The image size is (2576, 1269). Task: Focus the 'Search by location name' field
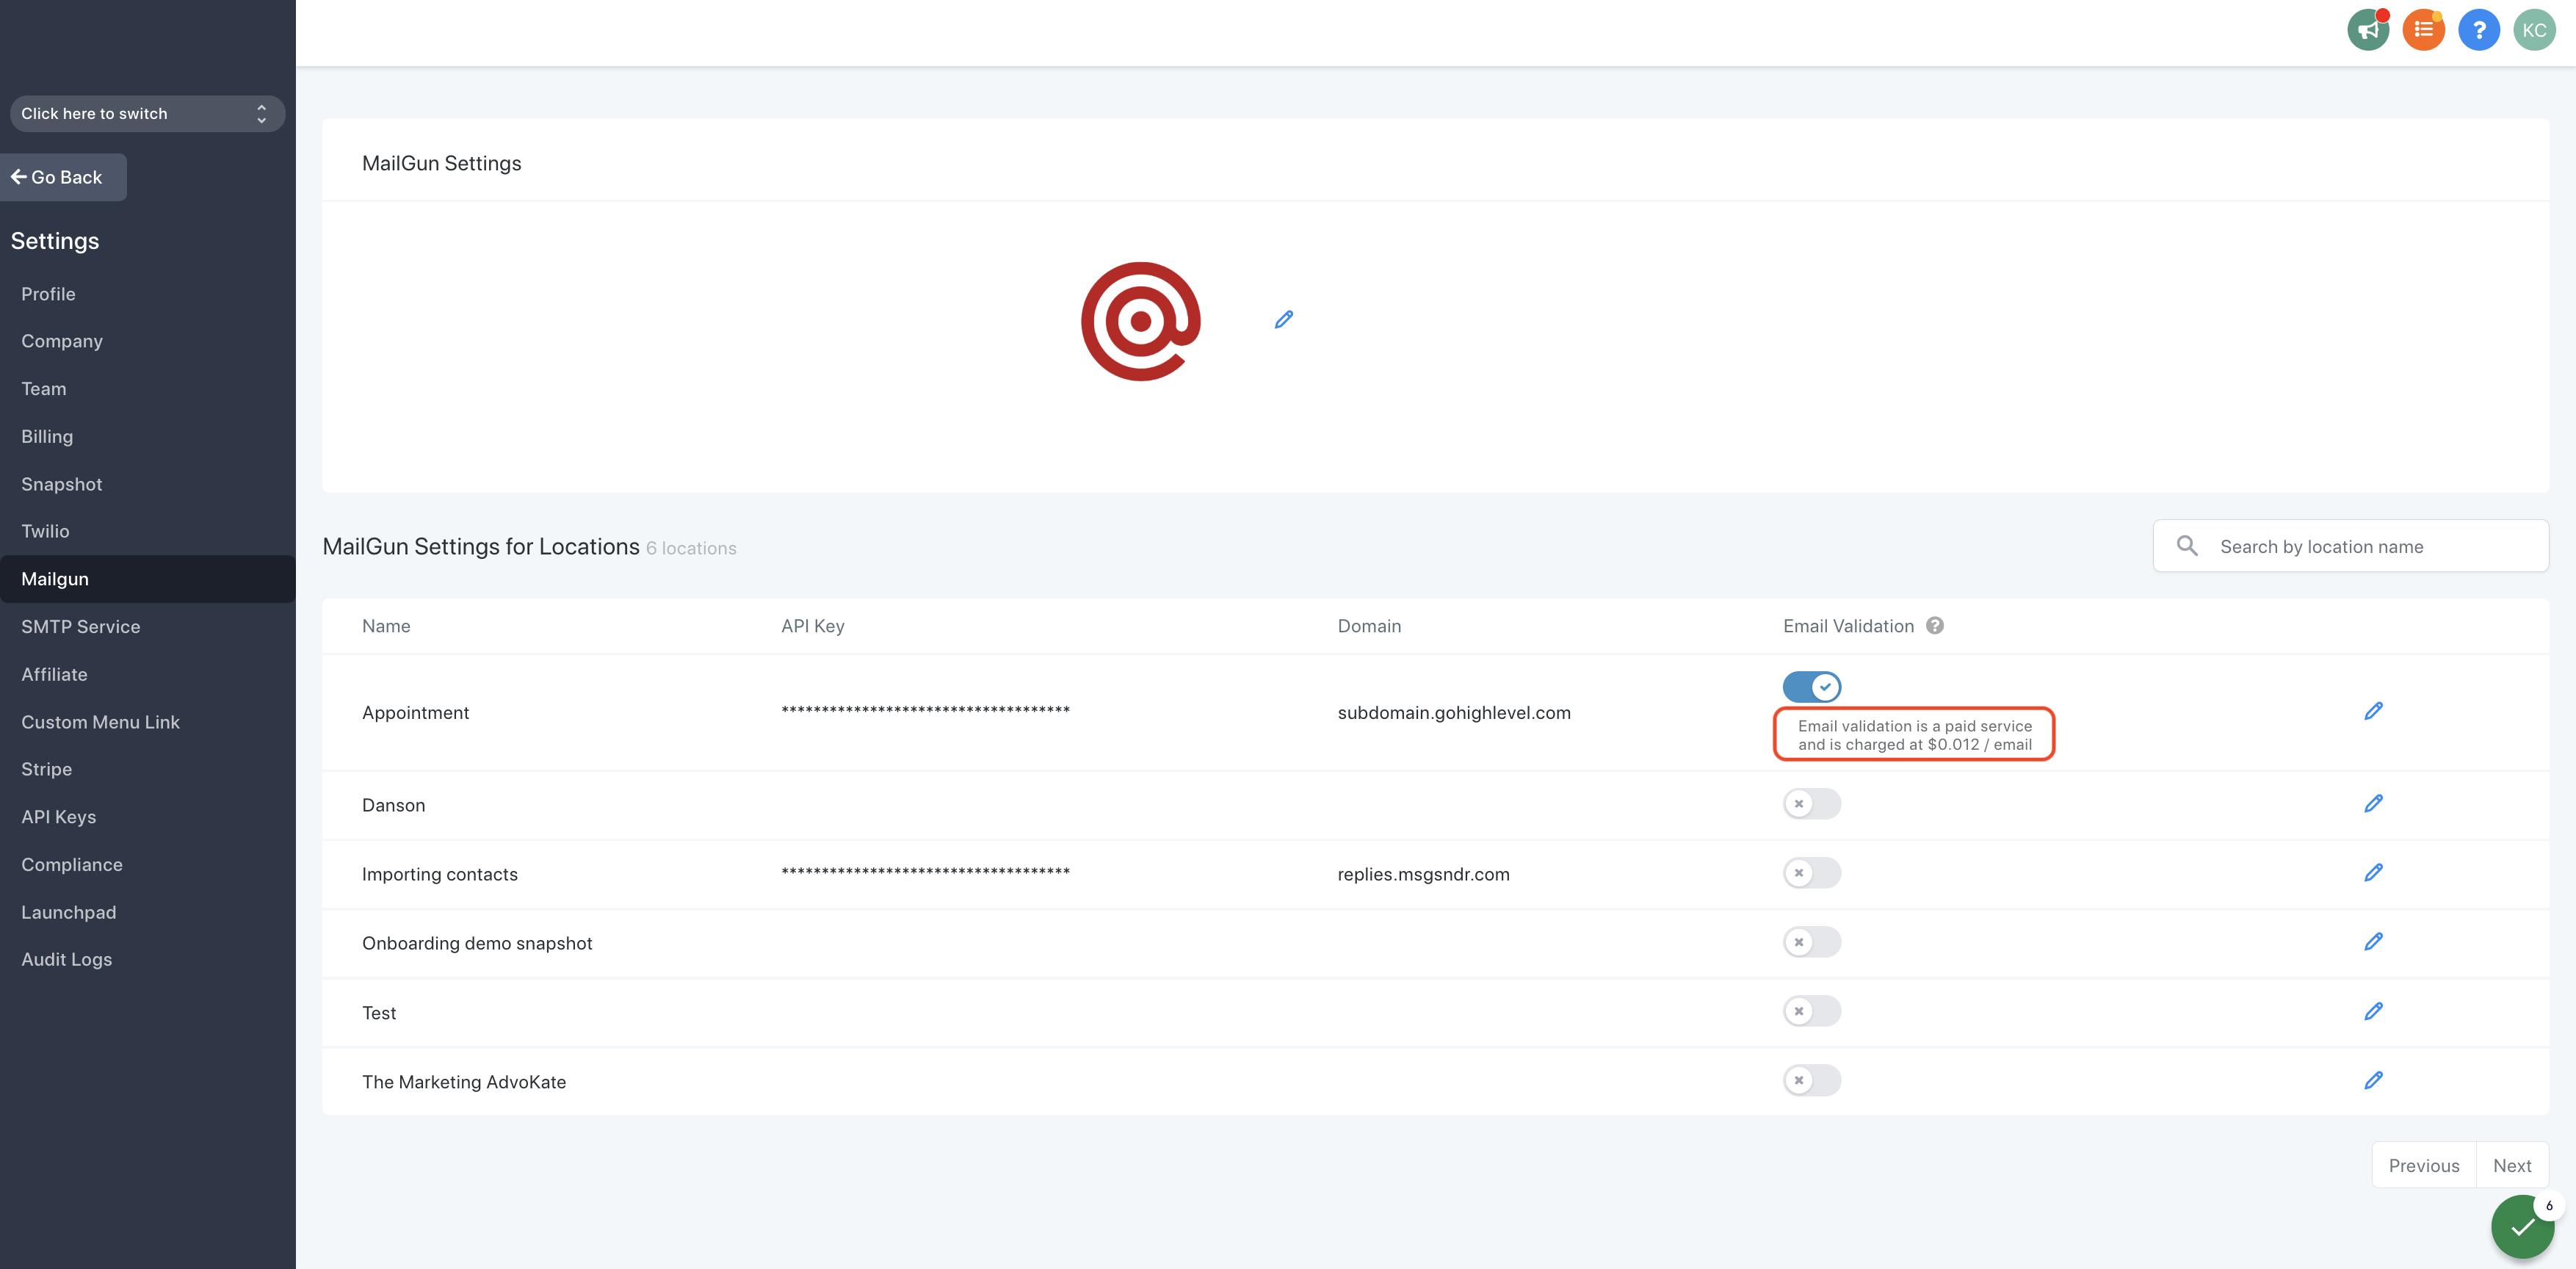2350,546
